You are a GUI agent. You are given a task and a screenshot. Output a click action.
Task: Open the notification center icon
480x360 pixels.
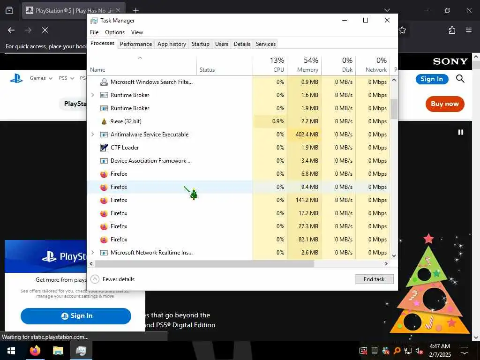point(465,351)
